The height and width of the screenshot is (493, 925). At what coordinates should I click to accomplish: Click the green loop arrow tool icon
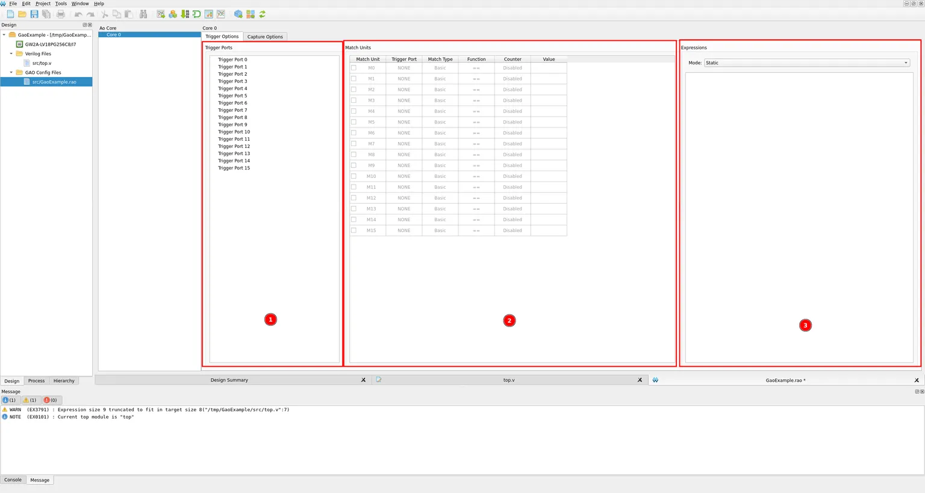click(197, 14)
